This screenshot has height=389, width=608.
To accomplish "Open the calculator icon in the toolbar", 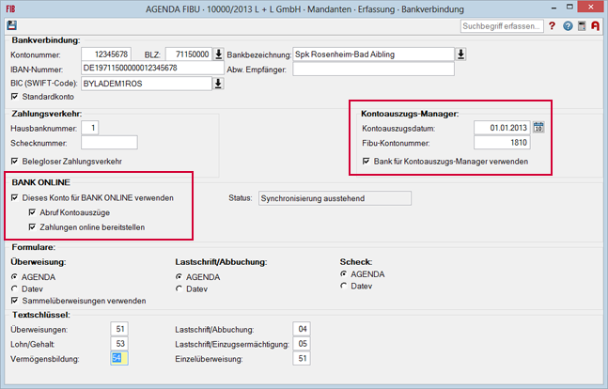I will click(x=581, y=26).
